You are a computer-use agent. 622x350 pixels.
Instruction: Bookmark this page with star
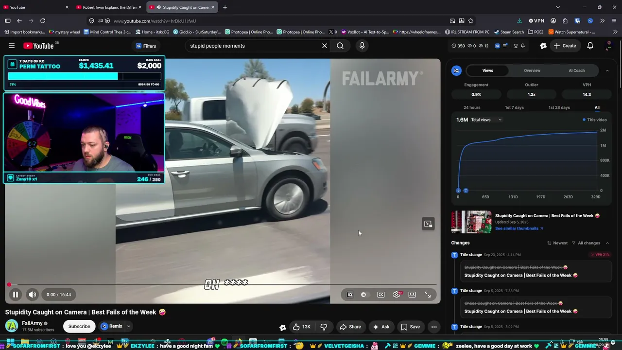point(470,21)
